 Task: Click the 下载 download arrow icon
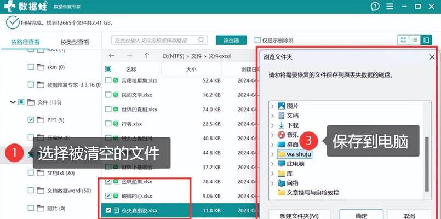pyautogui.click(x=281, y=125)
